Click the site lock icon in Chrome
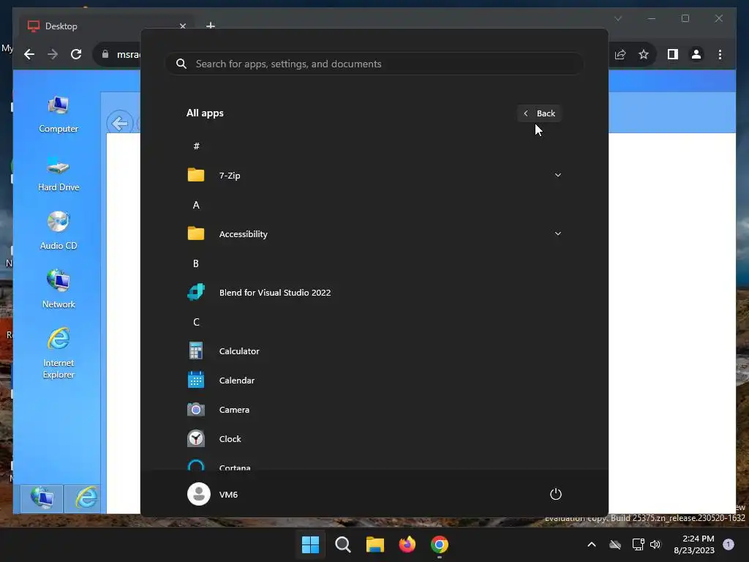Viewport: 749px width, 562px height. click(105, 54)
